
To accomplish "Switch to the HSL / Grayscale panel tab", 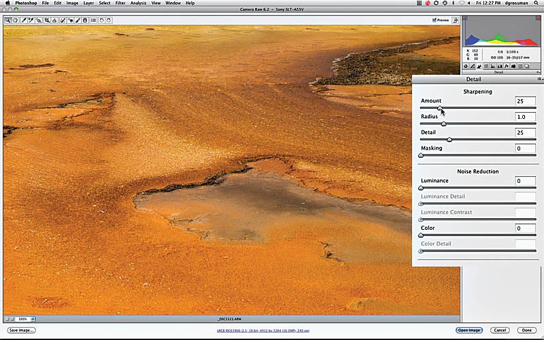I will [486, 66].
